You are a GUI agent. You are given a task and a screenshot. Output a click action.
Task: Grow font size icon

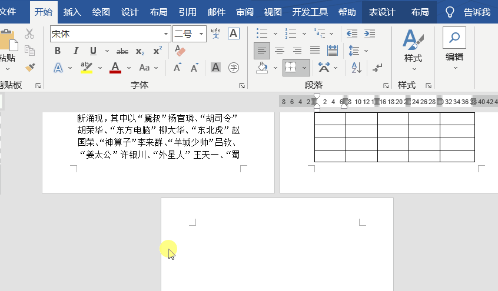(x=177, y=68)
